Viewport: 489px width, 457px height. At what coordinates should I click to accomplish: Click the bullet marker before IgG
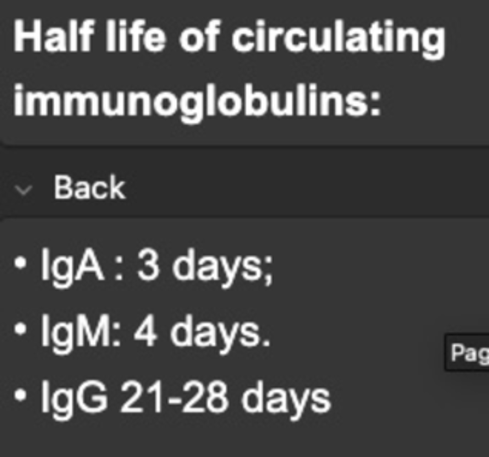(20, 394)
